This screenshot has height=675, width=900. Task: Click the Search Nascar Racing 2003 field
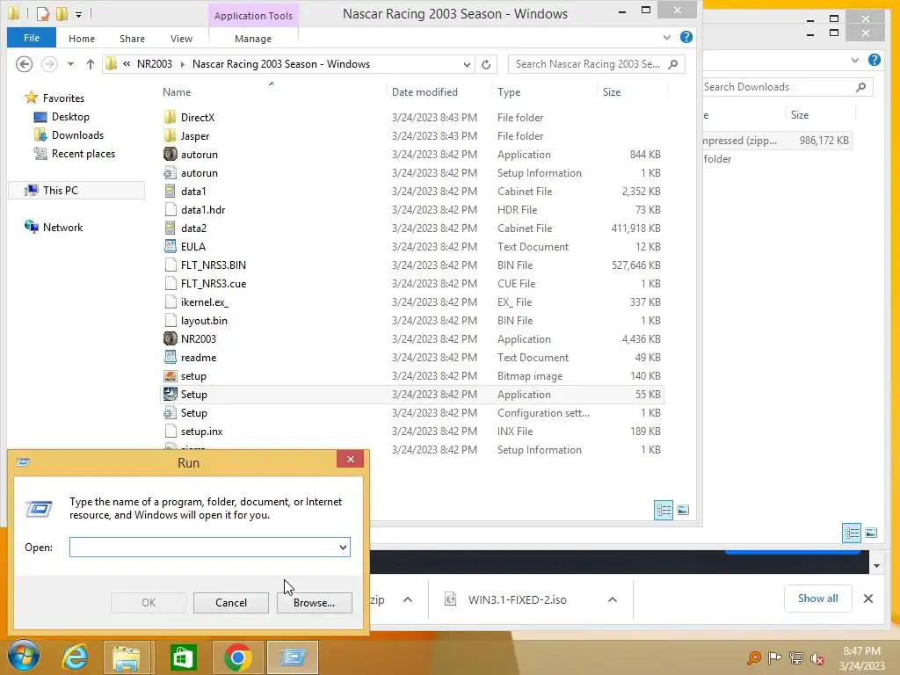[597, 64]
